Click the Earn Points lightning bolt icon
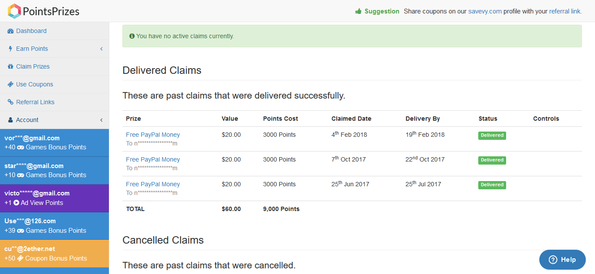 coord(10,49)
